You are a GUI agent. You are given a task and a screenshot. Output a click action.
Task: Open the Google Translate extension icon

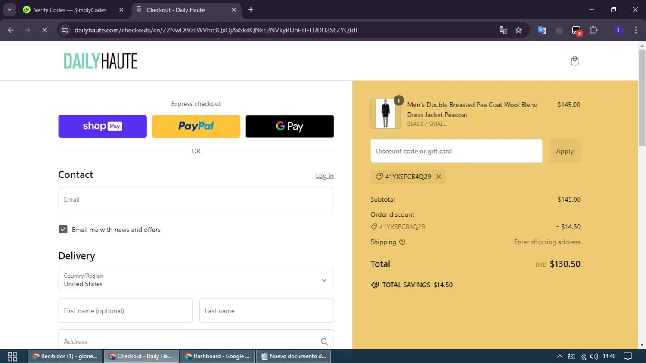542,30
